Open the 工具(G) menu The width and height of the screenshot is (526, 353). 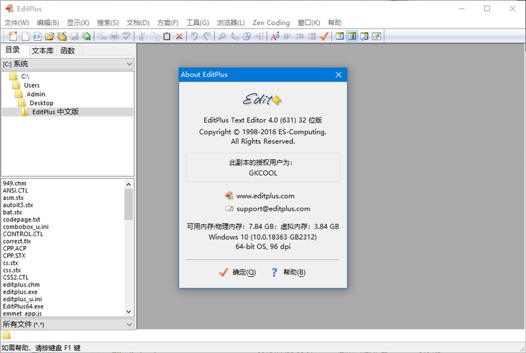coord(198,22)
